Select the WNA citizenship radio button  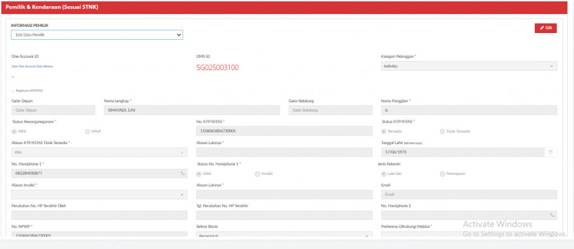coord(87,131)
